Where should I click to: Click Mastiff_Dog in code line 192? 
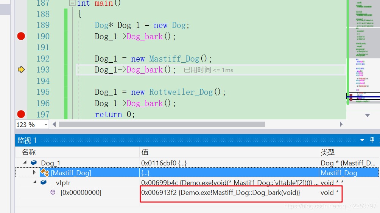pos(174,59)
